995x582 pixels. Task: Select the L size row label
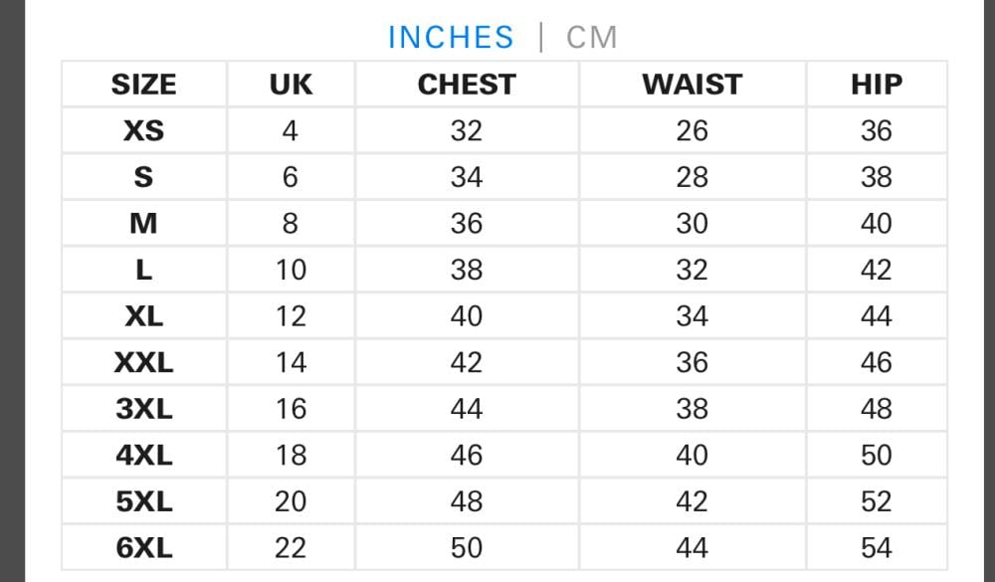[x=144, y=270]
